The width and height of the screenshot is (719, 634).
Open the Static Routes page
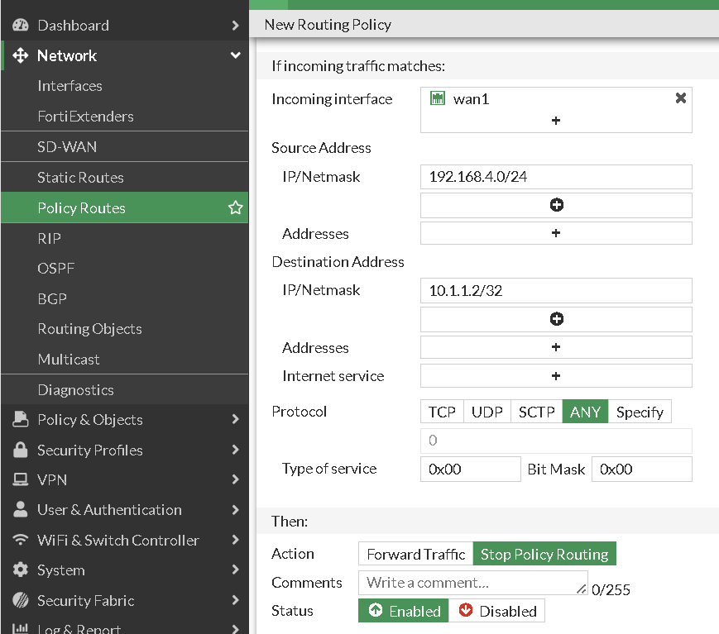[x=80, y=178]
